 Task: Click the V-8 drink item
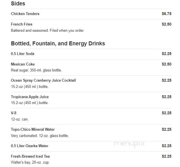[x=14, y=113]
